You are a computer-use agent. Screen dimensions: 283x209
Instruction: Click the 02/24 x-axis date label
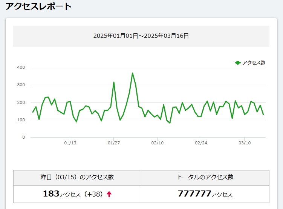[201, 143]
